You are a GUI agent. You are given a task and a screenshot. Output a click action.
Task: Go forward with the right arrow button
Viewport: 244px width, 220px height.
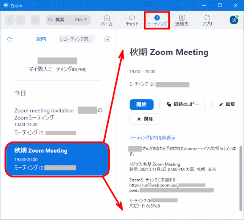pos(21,20)
